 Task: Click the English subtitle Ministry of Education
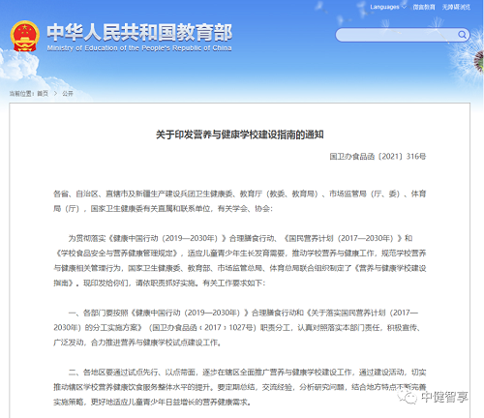(139, 48)
